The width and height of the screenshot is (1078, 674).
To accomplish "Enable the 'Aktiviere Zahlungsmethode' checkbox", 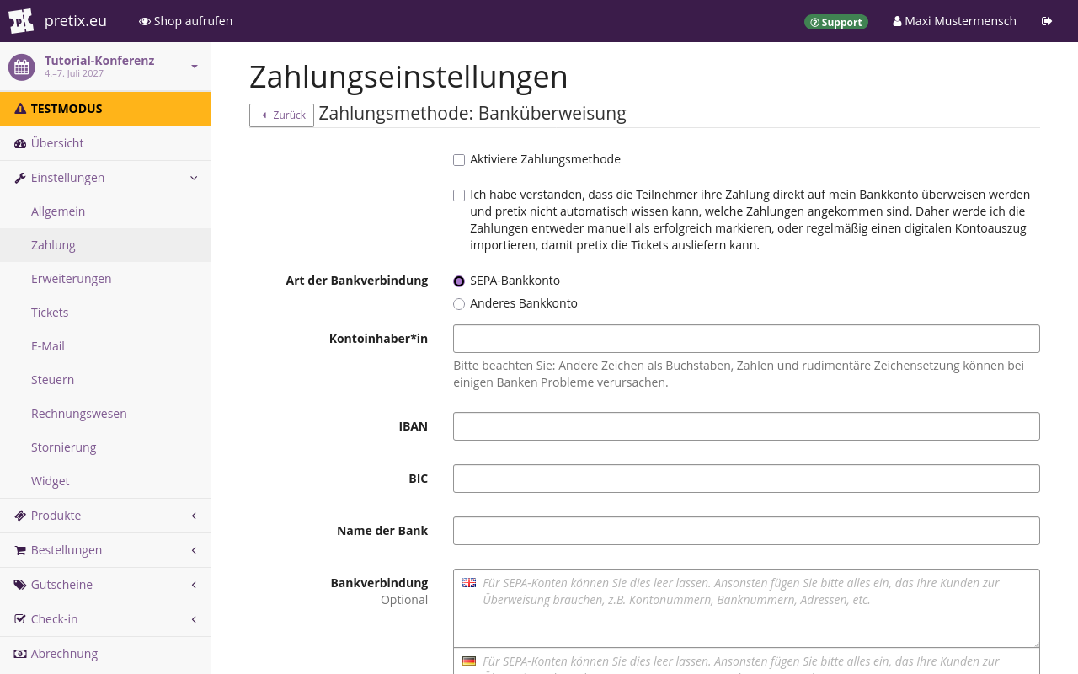I will [459, 160].
